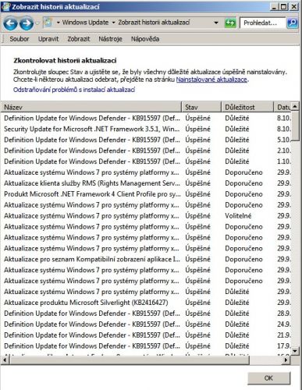The width and height of the screenshot is (302, 390).
Task: Refresh the page with green arrows icon
Action: coord(230,23)
